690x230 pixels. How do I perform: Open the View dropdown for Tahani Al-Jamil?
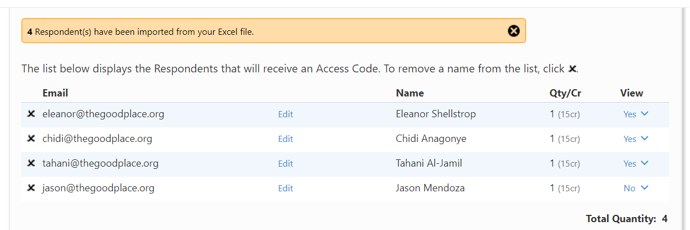pos(636,163)
